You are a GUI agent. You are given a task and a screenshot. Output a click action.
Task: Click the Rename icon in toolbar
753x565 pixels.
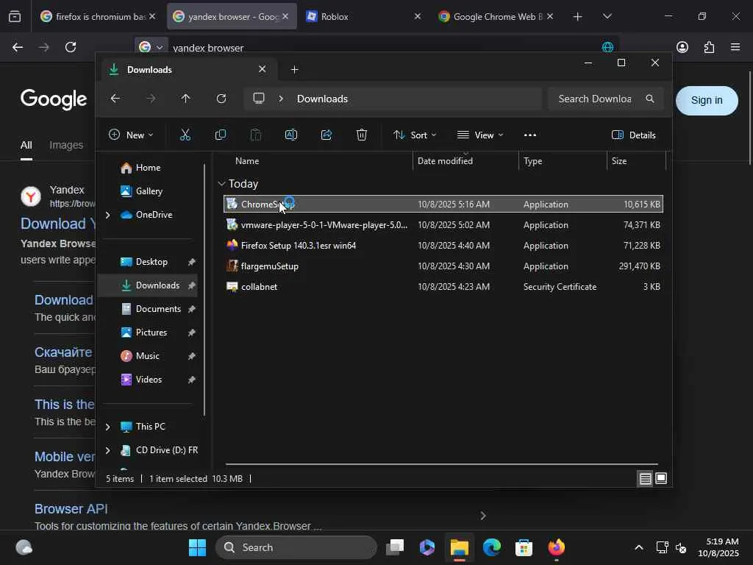[x=291, y=135]
